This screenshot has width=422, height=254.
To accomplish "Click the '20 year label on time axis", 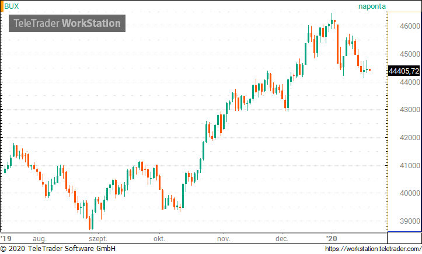I will [x=332, y=239].
